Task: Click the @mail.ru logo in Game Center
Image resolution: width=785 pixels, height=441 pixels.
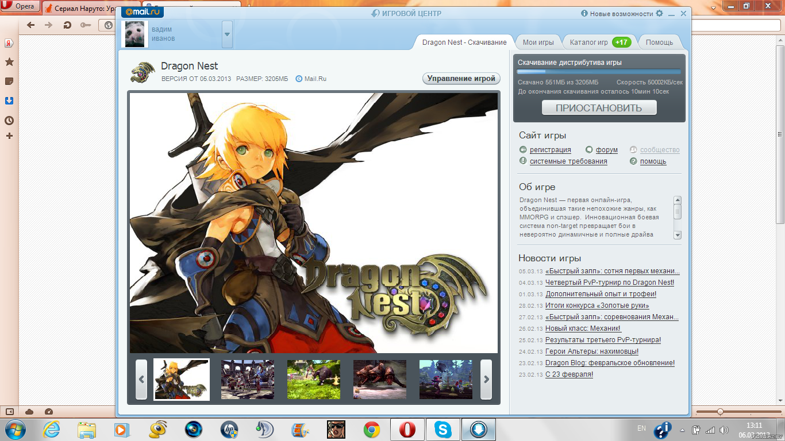Action: point(143,11)
